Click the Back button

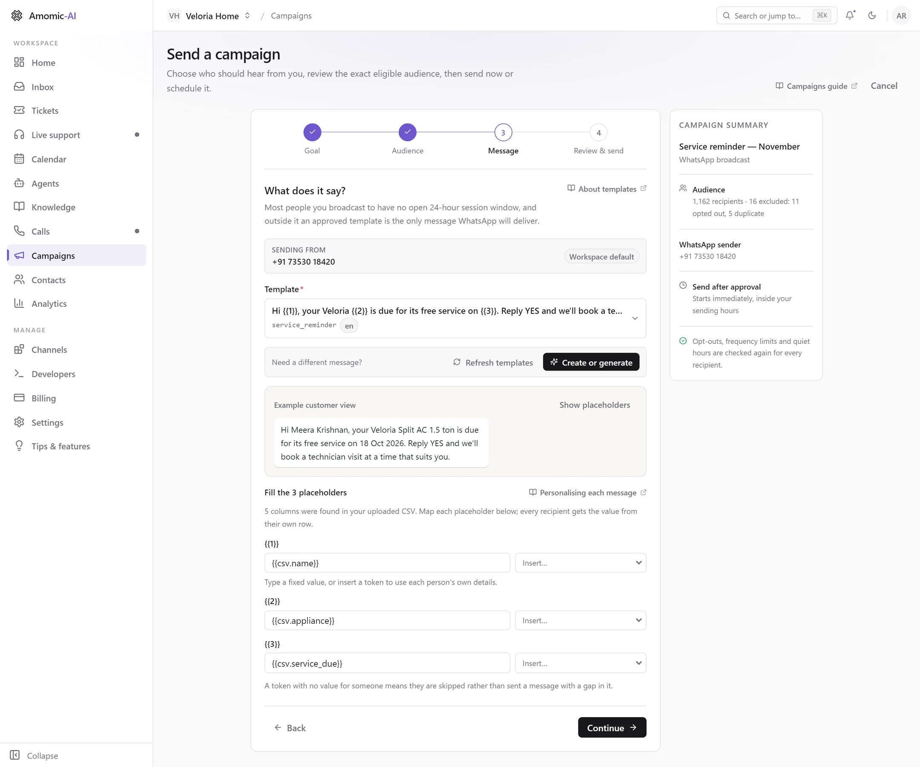290,727
